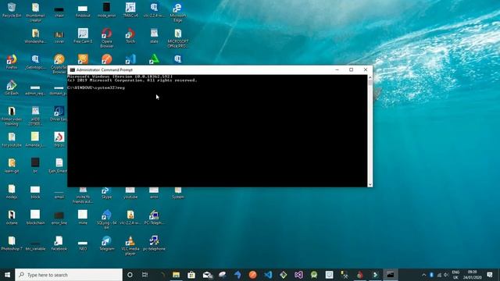Image resolution: width=500 pixels, height=281 pixels.
Task: Open the Microsoft Edge desktop shortcut
Action: pos(177,12)
